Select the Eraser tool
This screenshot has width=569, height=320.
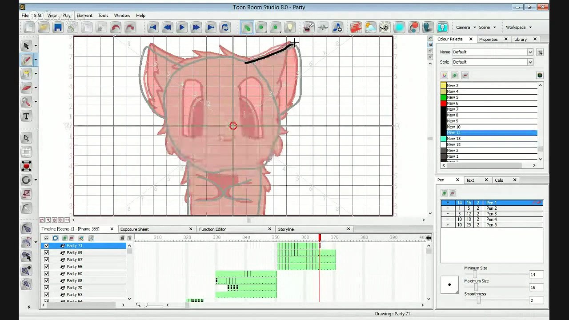pos(26,88)
